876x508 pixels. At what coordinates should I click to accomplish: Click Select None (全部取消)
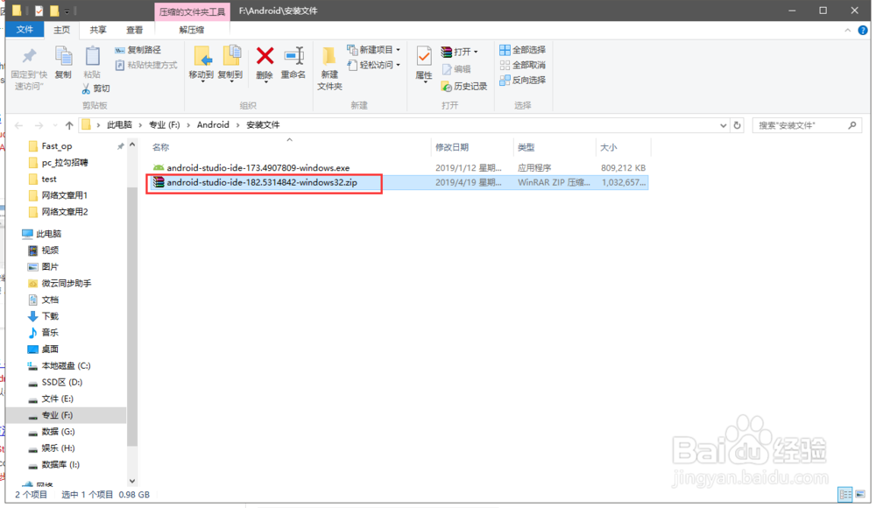pos(522,65)
